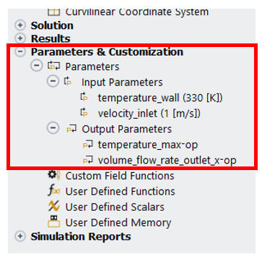
Task: Click the User Defined Memory icon
Action: (x=53, y=221)
